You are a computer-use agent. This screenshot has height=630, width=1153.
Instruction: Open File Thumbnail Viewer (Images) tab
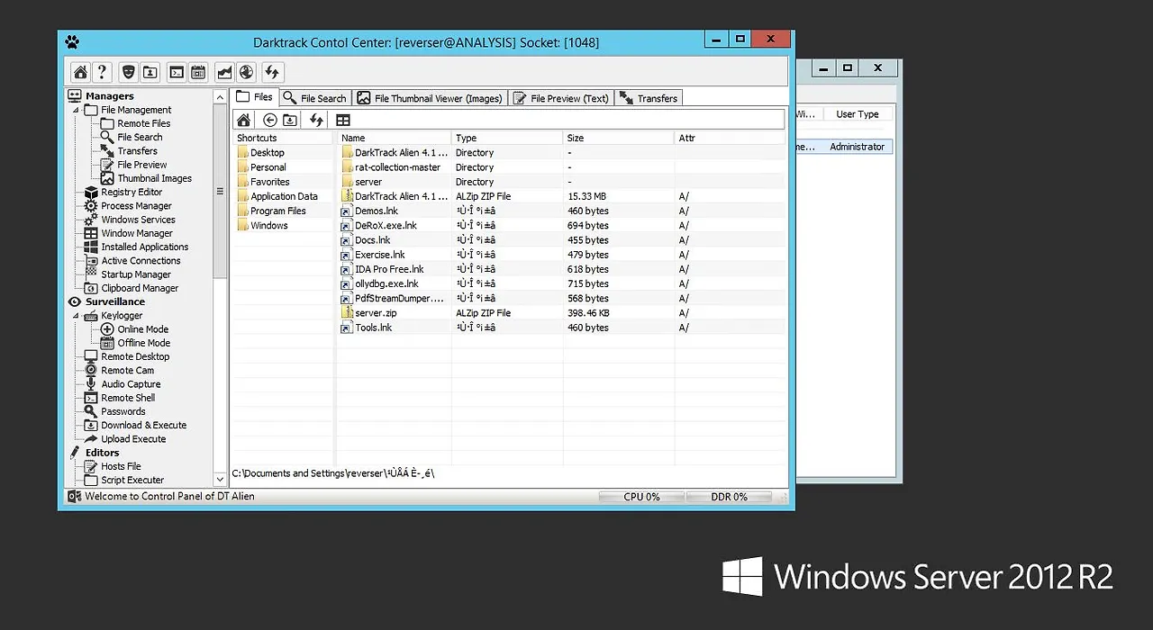[x=430, y=98]
